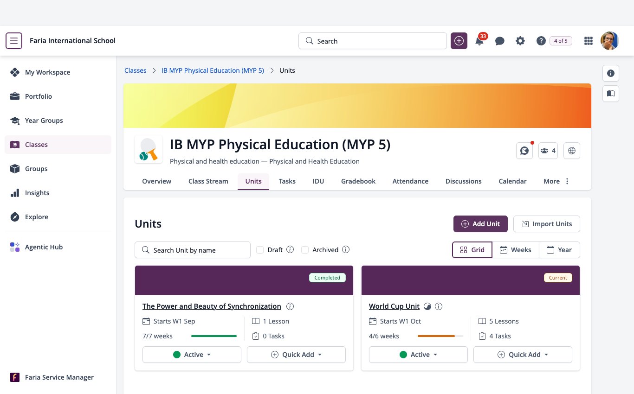
Task: Enable the Archived checkbox
Action: pyautogui.click(x=305, y=250)
